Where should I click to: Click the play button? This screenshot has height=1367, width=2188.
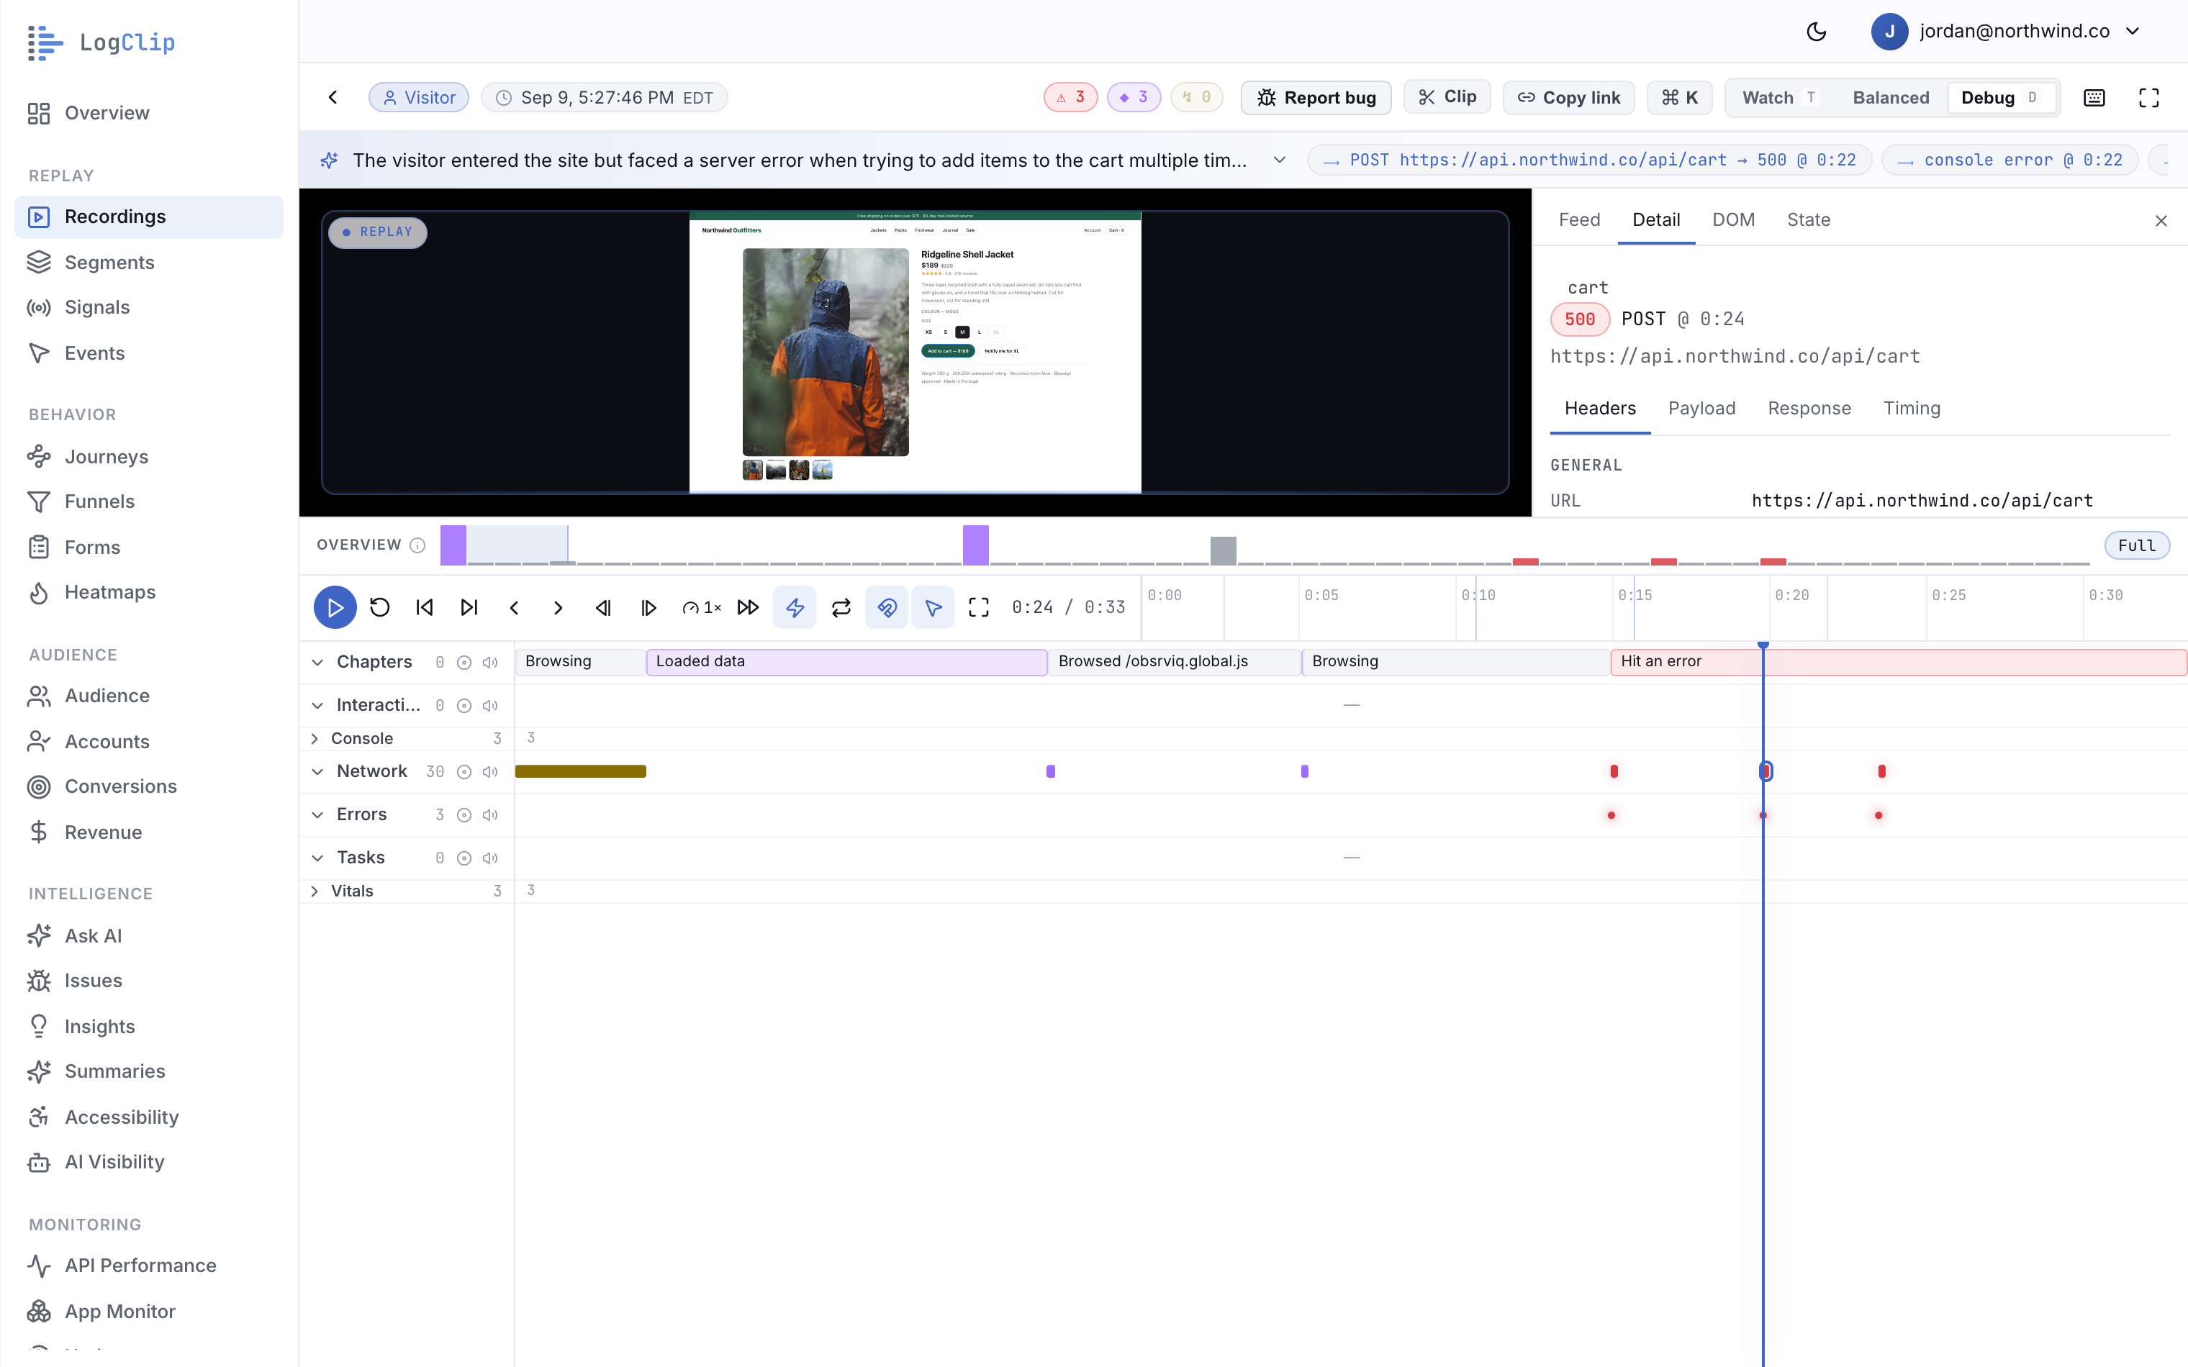point(335,607)
